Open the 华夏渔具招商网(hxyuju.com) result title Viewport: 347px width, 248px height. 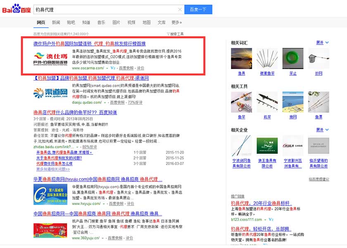click(98, 179)
